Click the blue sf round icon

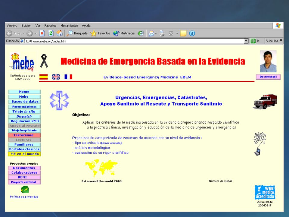(192, 33)
